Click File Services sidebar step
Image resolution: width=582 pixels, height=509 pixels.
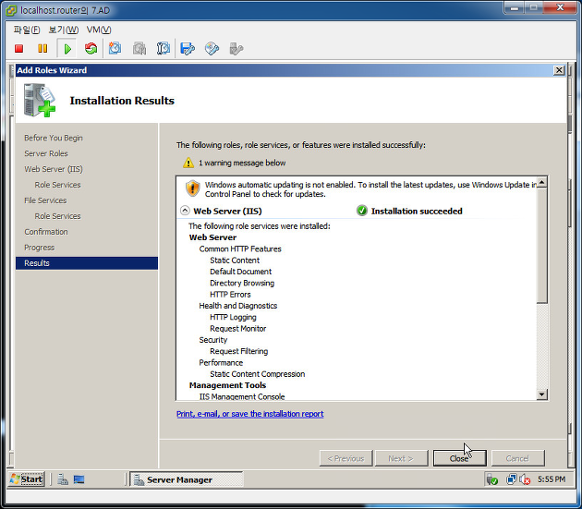coord(45,200)
